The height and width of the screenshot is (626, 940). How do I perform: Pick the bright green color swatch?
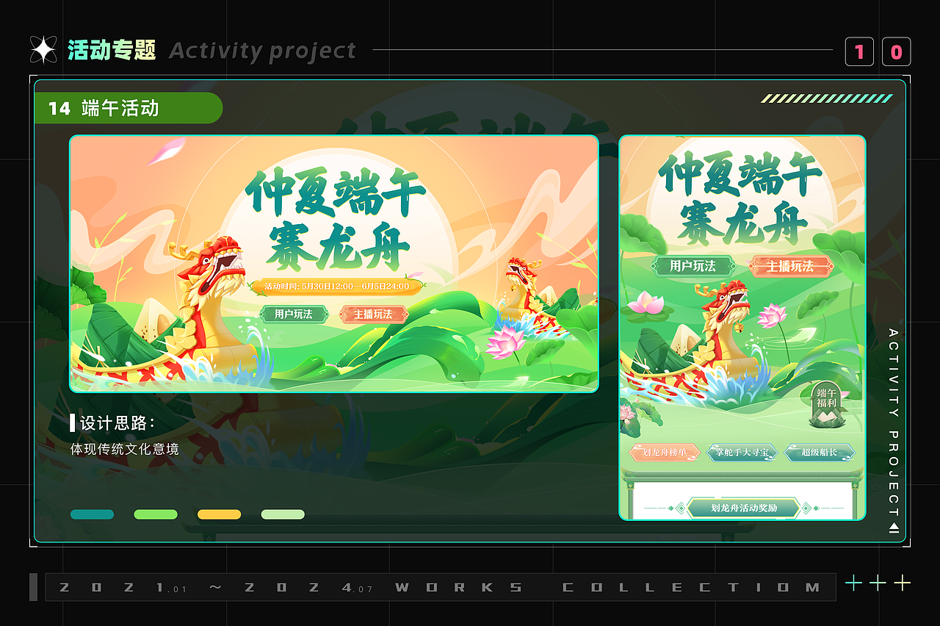156,514
